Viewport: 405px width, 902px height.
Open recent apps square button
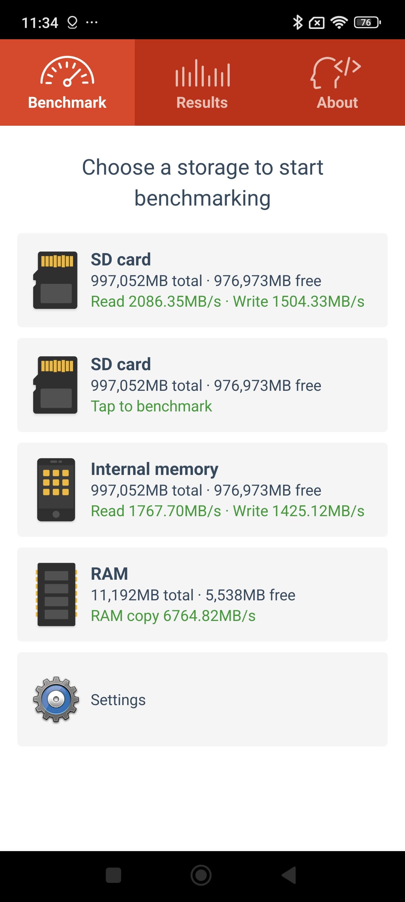[114, 875]
